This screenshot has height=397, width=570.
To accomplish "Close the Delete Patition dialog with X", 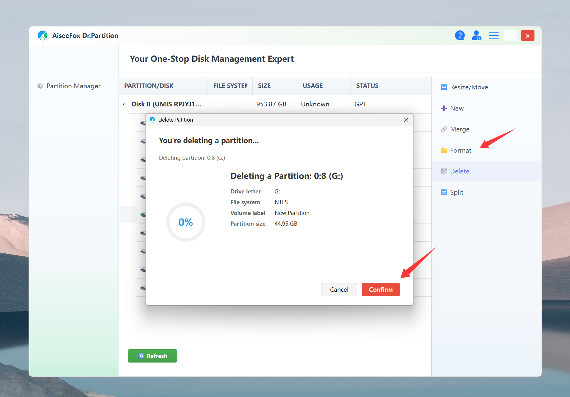I will coord(406,120).
